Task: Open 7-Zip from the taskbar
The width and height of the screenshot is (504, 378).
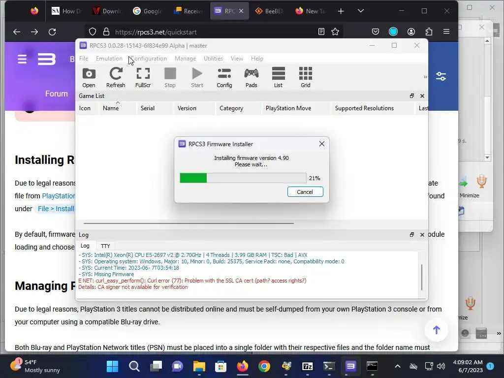Action: tap(308, 366)
